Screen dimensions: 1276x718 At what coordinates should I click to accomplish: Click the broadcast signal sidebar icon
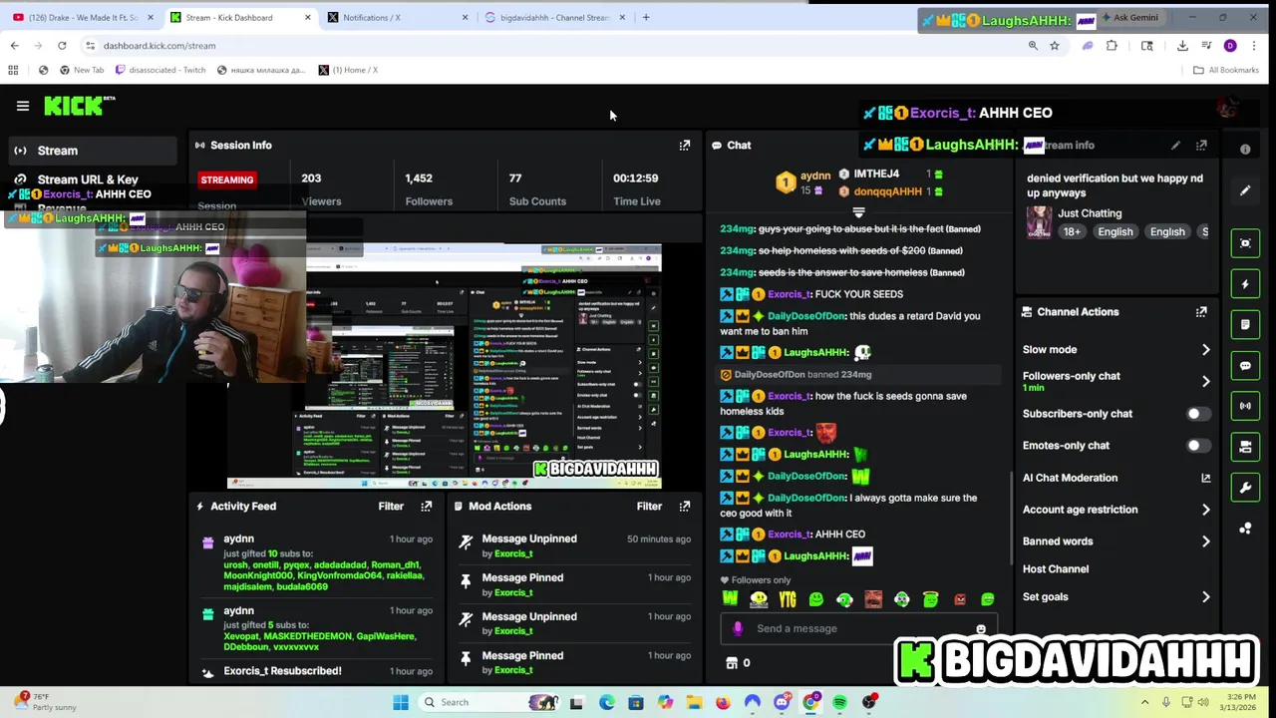click(1245, 406)
